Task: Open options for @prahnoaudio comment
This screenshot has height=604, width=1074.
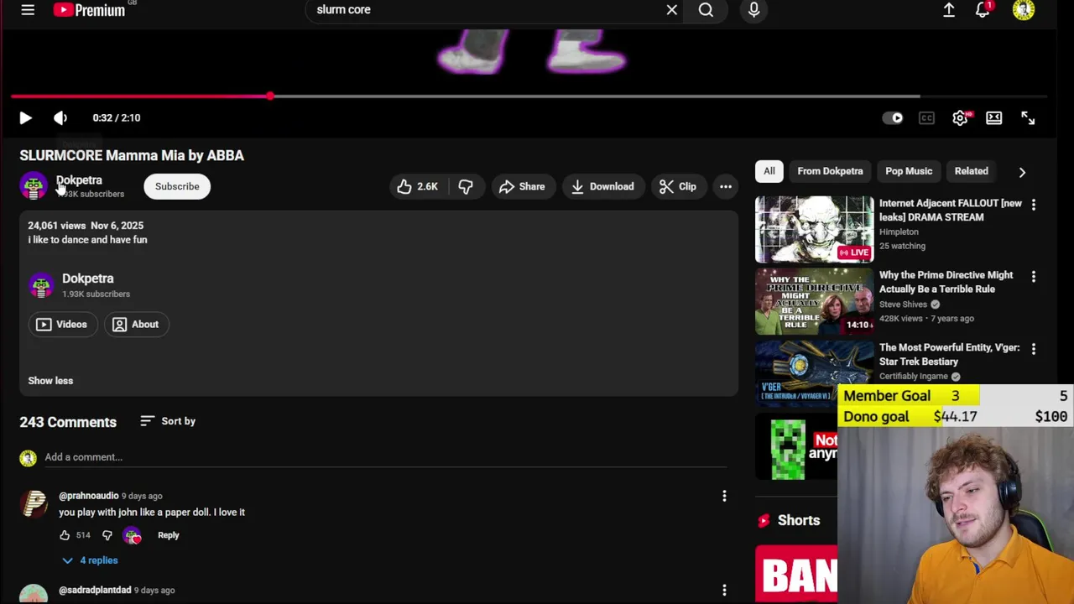Action: point(724,497)
